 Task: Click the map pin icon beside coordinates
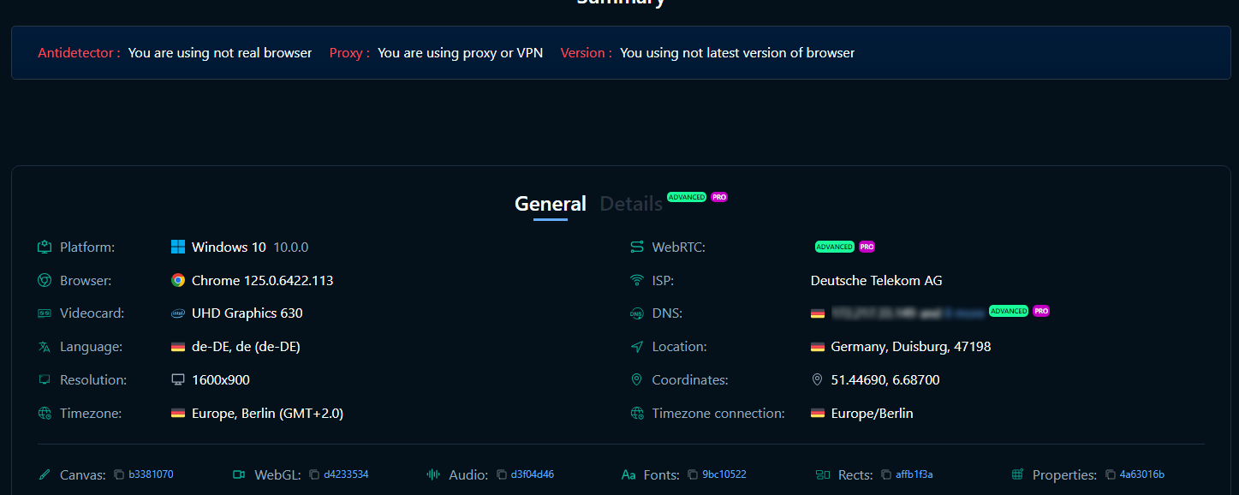817,379
